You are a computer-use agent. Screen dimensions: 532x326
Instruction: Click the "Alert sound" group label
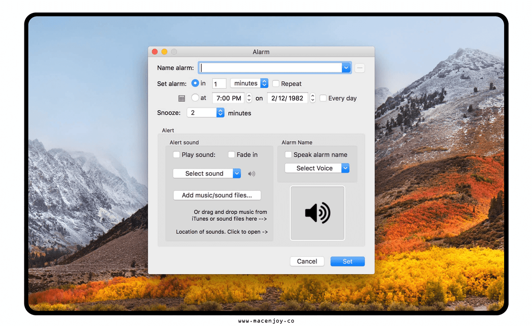coord(184,142)
